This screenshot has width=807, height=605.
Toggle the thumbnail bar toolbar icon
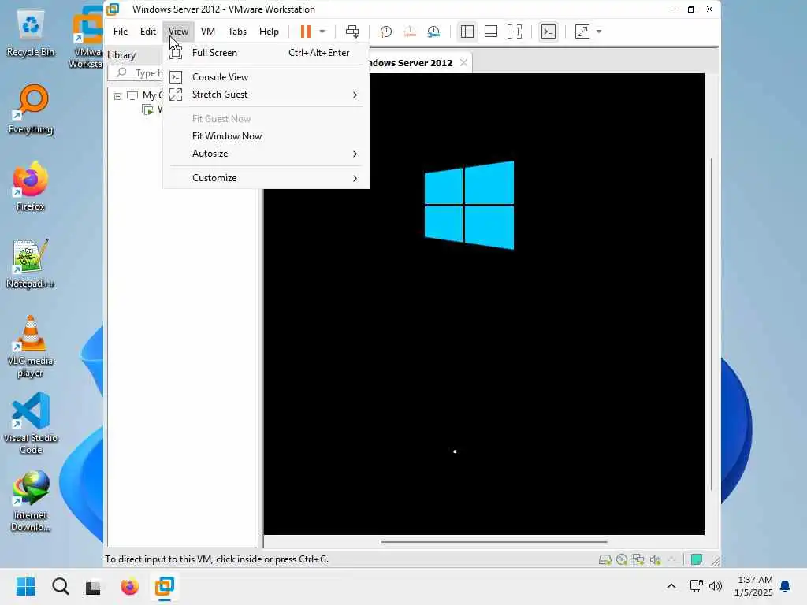click(491, 32)
